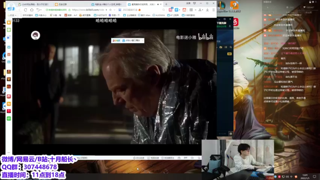Toggle the browser status bar speaker icon
This screenshot has width=320, height=180.
[x=192, y=158]
